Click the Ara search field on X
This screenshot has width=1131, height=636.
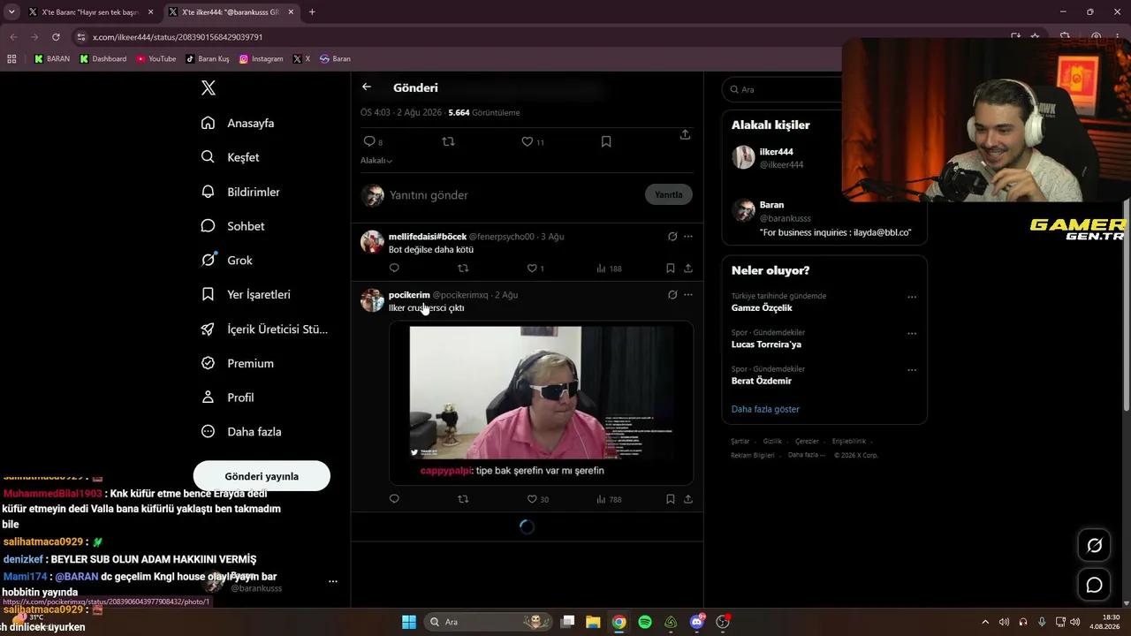tap(783, 89)
